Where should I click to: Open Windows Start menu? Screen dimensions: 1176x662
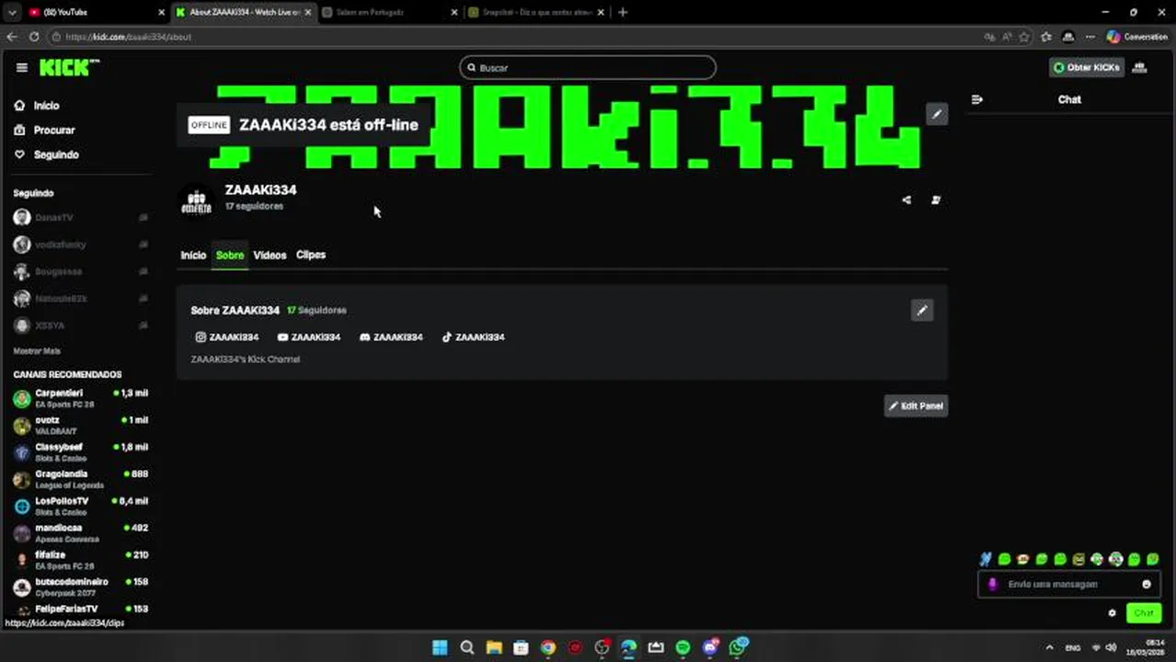point(440,647)
